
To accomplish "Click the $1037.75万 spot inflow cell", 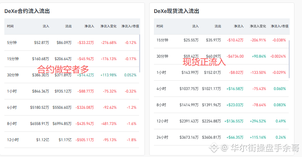I will point(189,89).
